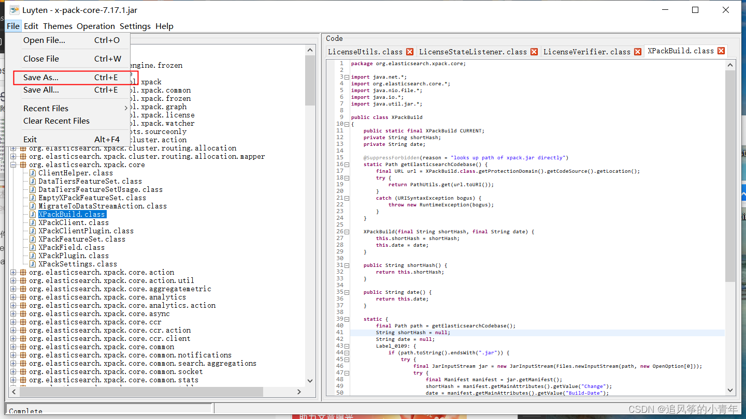This screenshot has width=746, height=419.
Task: Click XPackBuild.class file icon in tree
Action: 33,215
